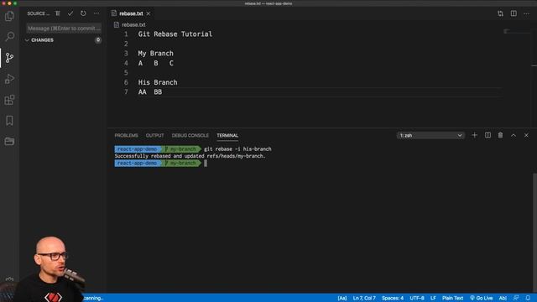
Task: Select language mode 'Plain Text'
Action: pyautogui.click(x=452, y=298)
